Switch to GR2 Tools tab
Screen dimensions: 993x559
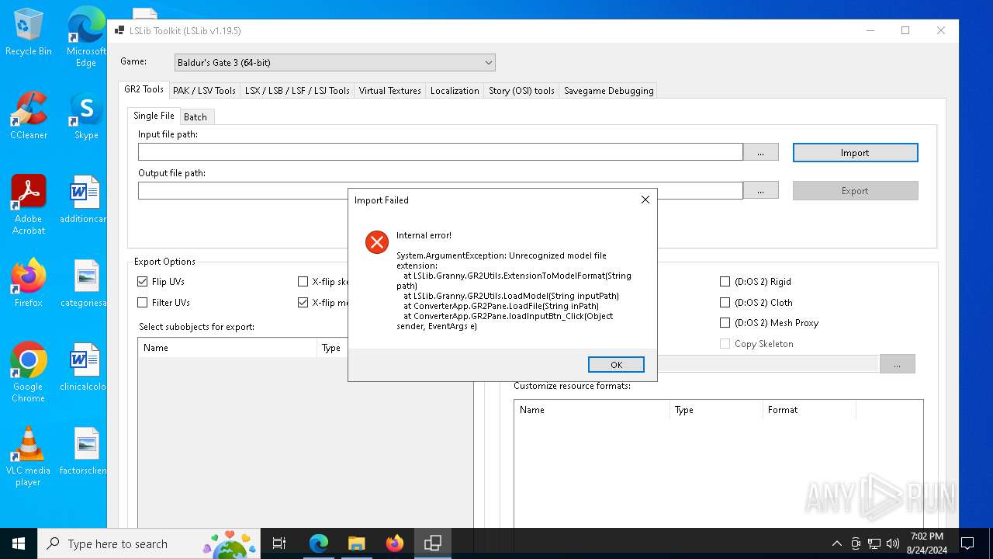click(144, 89)
